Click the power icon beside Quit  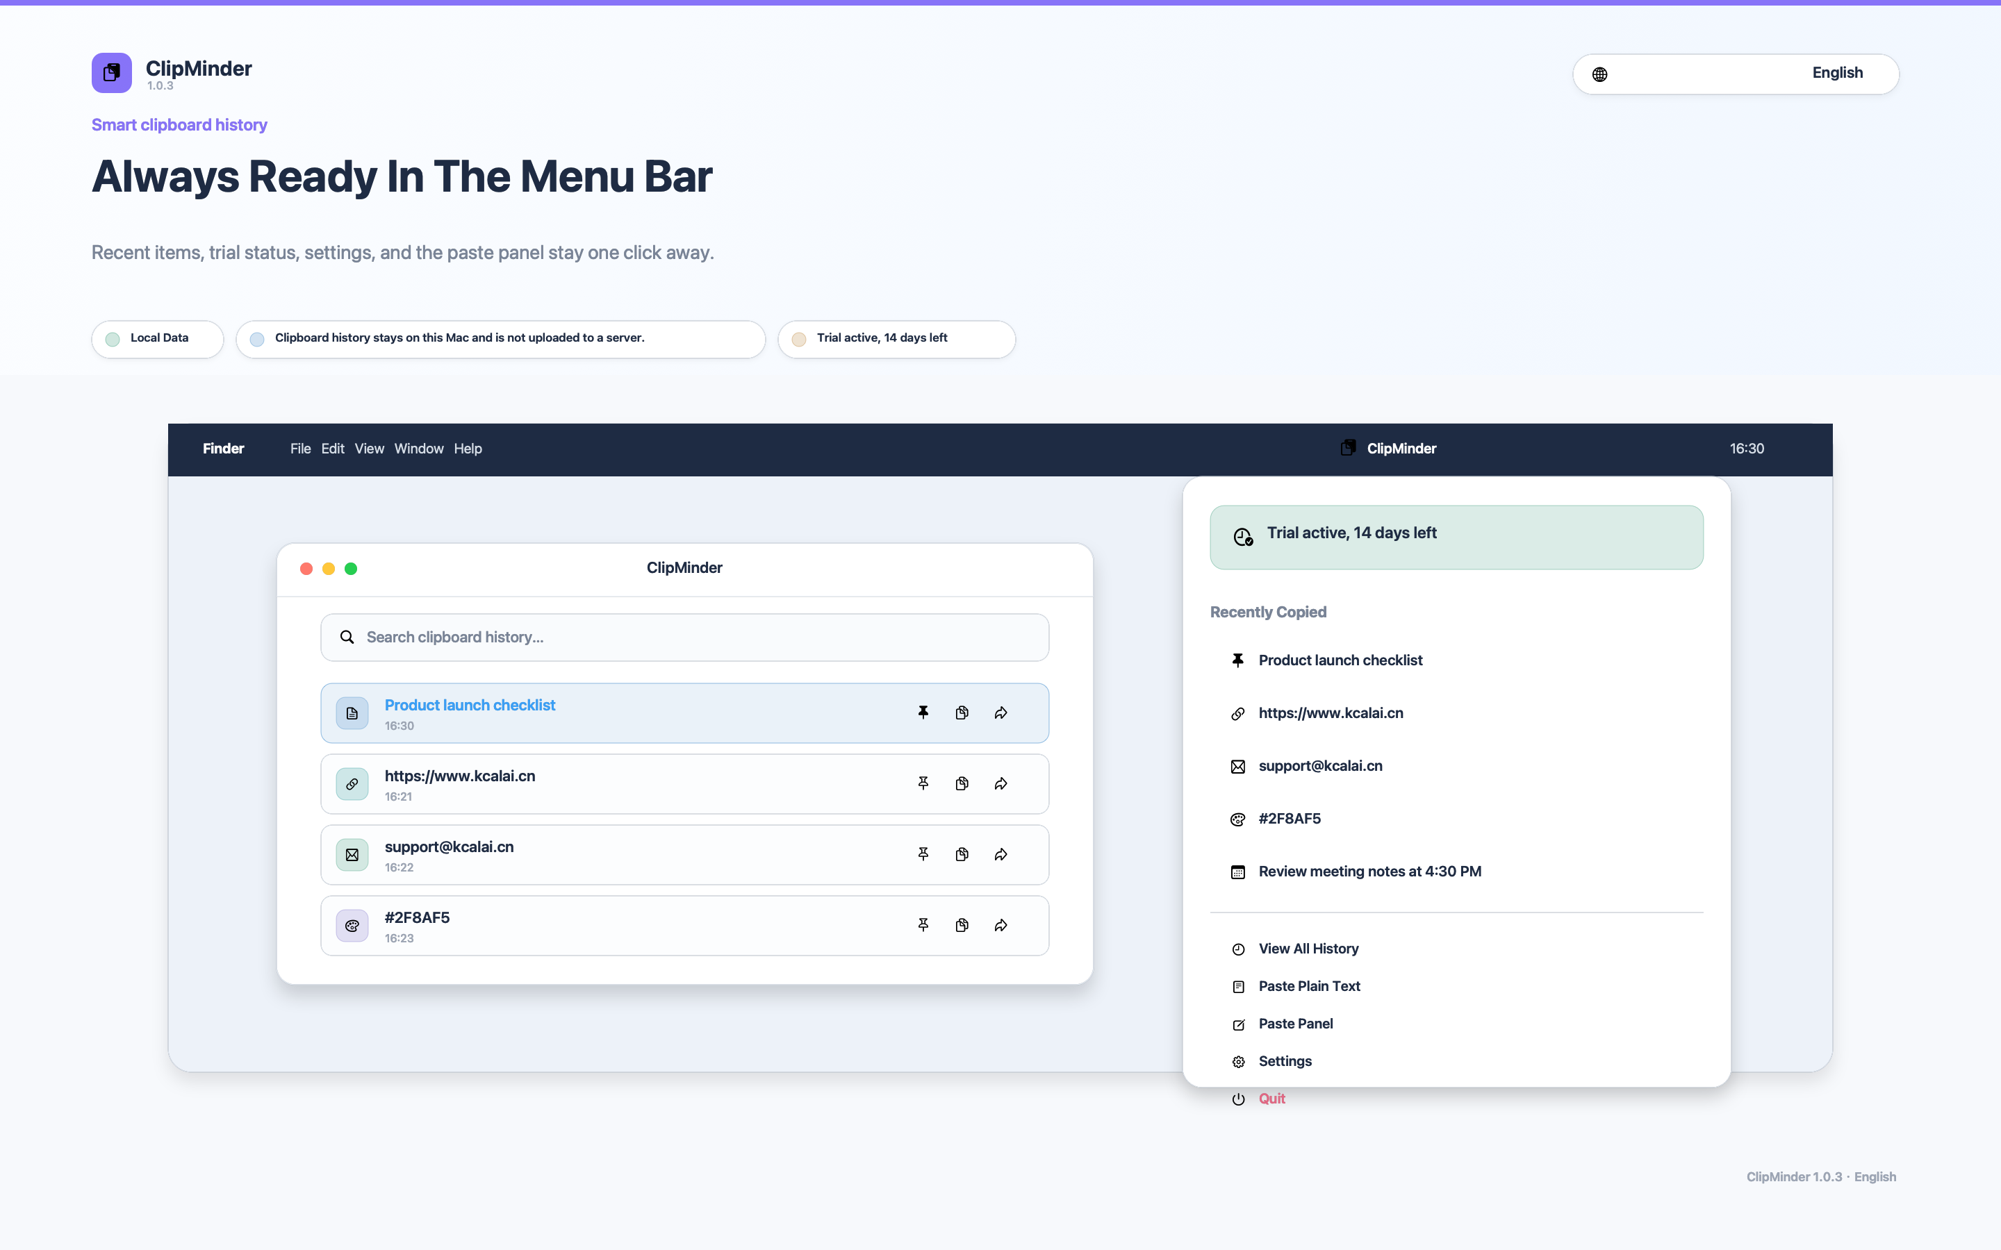[1238, 1099]
